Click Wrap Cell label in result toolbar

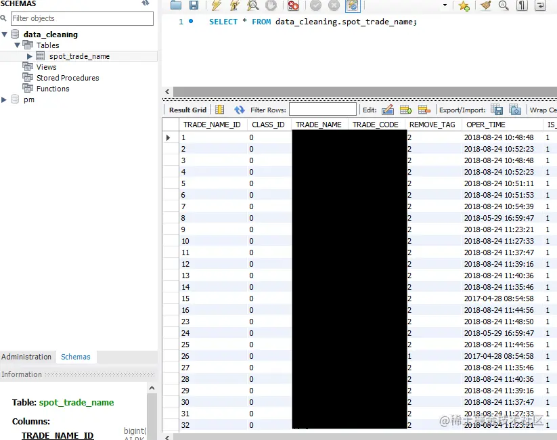point(543,110)
